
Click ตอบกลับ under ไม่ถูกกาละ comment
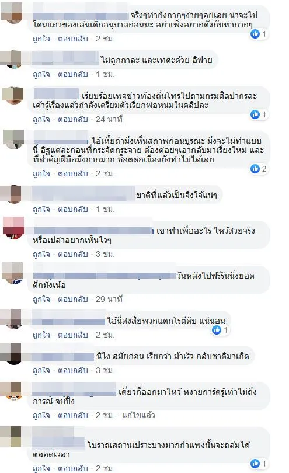[x=73, y=74]
